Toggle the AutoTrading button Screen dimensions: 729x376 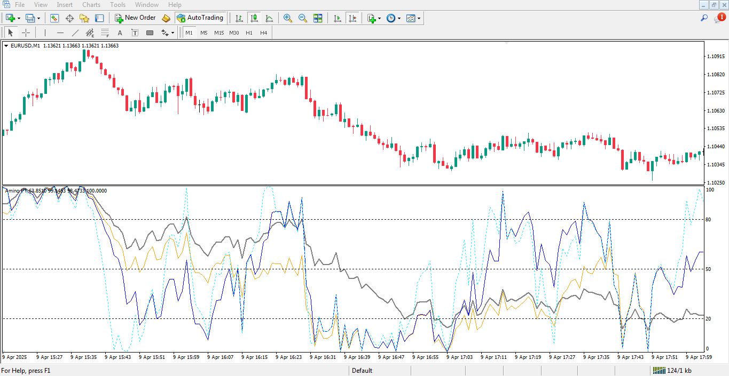pos(200,18)
